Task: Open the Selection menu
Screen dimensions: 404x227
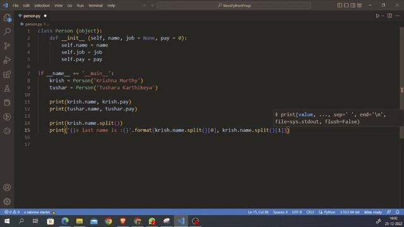Action: pyautogui.click(x=42, y=6)
